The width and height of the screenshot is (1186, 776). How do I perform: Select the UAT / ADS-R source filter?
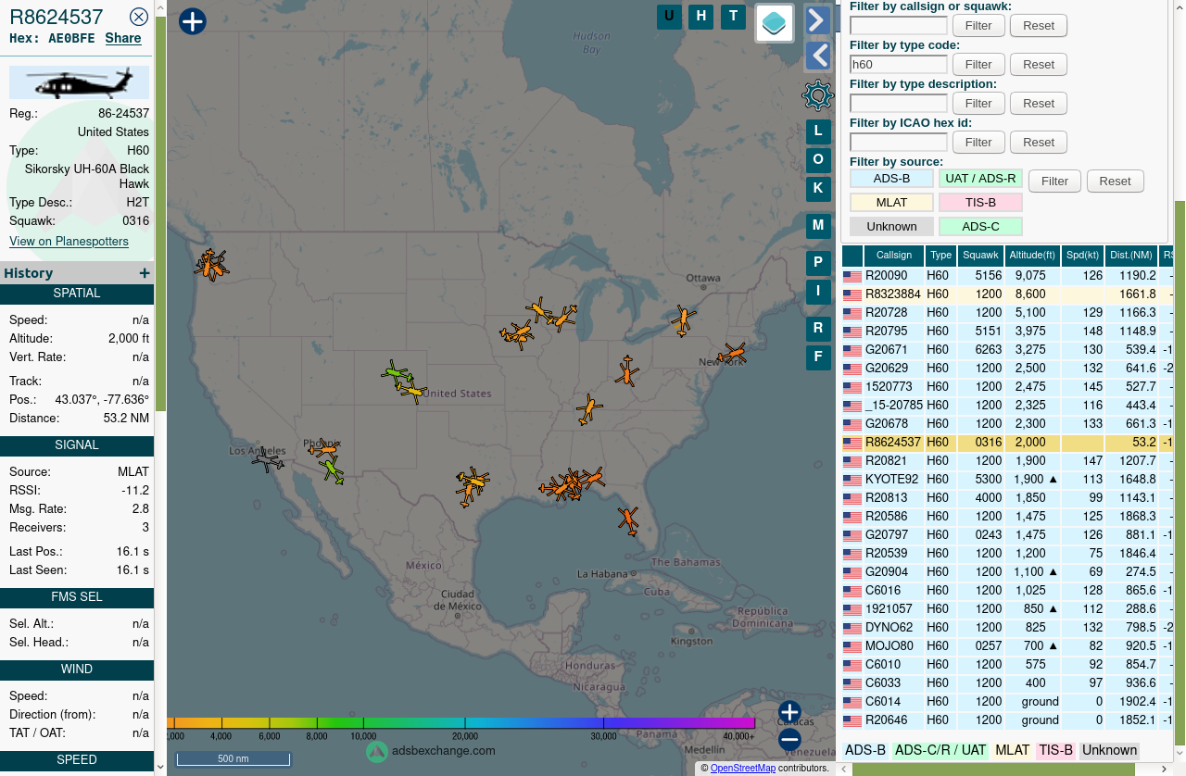point(980,179)
